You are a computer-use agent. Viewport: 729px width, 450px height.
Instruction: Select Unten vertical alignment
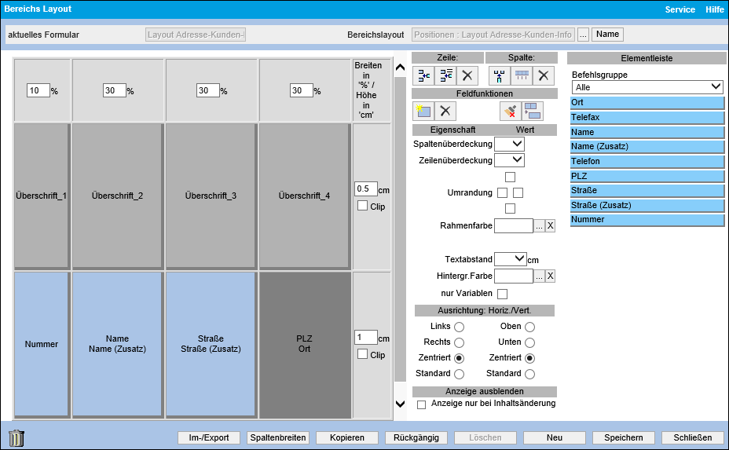pos(529,342)
